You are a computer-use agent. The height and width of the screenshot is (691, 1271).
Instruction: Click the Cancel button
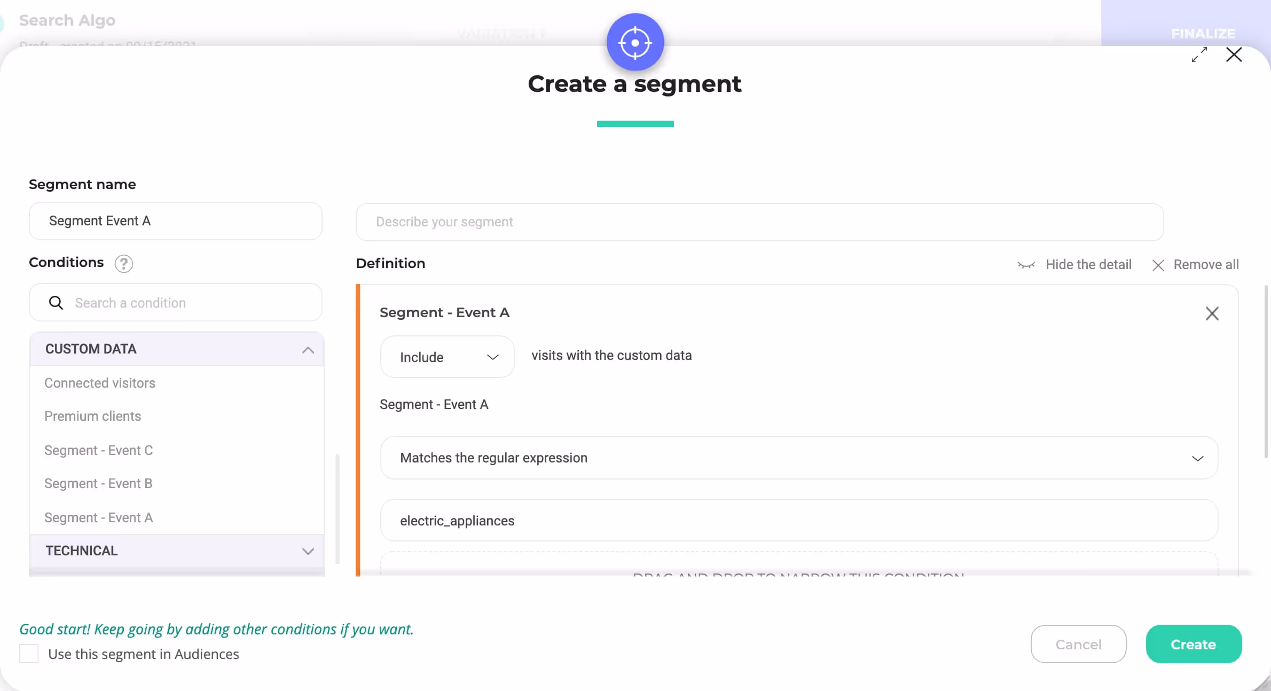[1078, 643]
